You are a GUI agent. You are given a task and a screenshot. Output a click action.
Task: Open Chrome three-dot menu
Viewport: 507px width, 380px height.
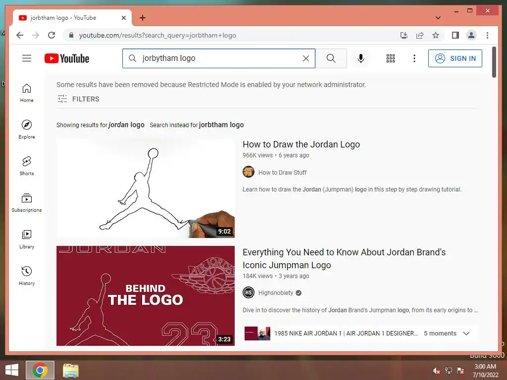(487, 35)
